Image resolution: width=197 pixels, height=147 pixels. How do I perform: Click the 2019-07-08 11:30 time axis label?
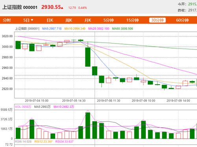click(108, 101)
